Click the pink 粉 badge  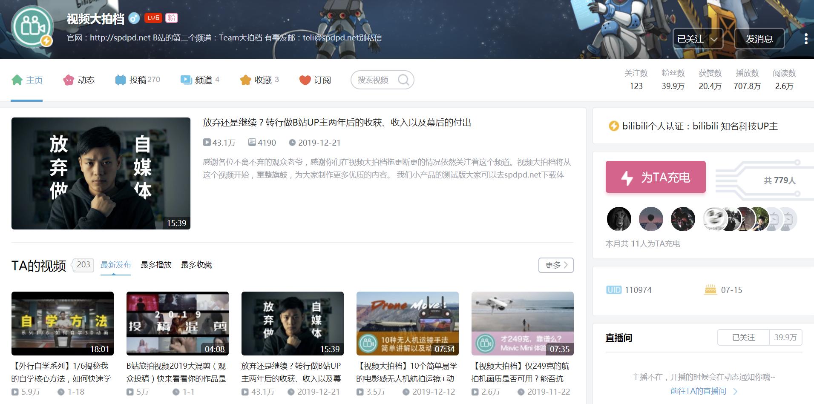pyautogui.click(x=172, y=18)
